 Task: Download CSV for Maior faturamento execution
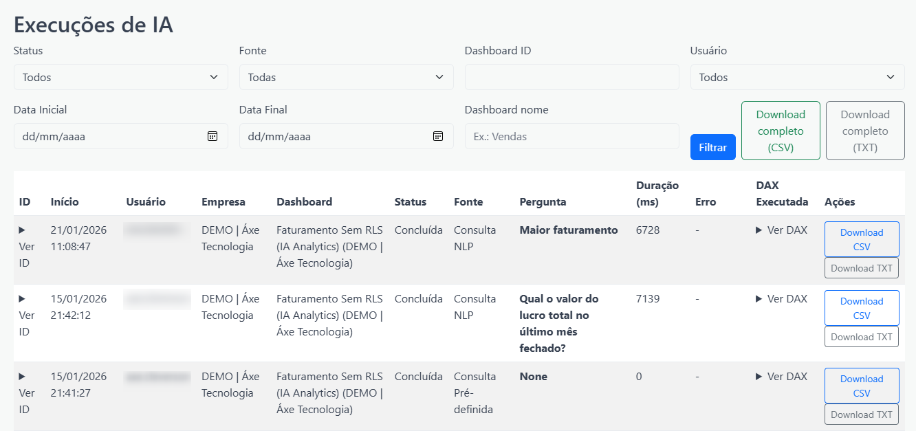[x=861, y=239]
